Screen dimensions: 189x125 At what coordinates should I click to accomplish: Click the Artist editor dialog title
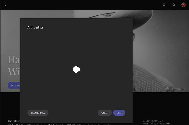pyautogui.click(x=35, y=27)
